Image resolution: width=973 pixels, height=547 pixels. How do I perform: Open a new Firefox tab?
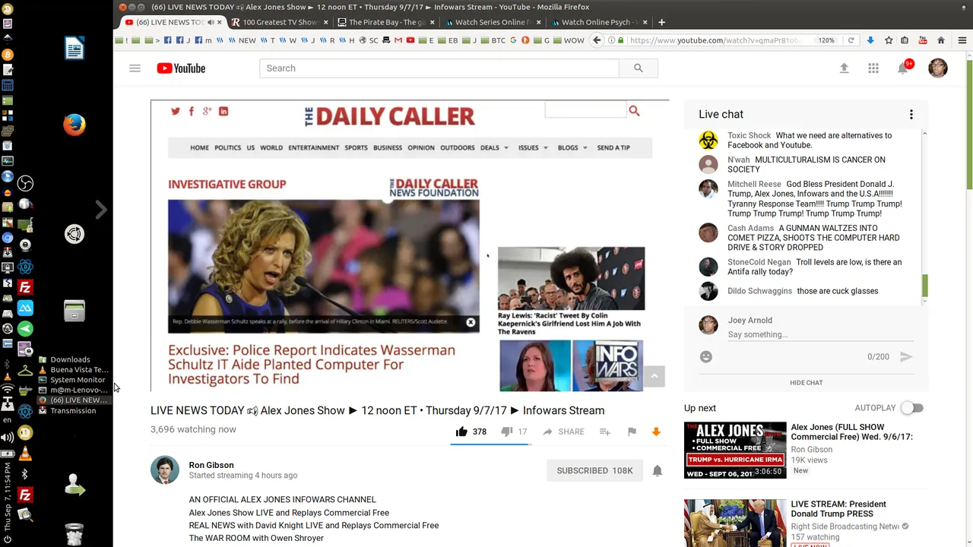tap(661, 22)
